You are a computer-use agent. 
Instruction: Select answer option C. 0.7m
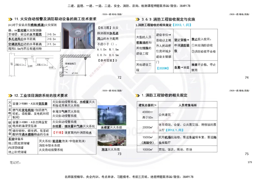coord(102,55)
